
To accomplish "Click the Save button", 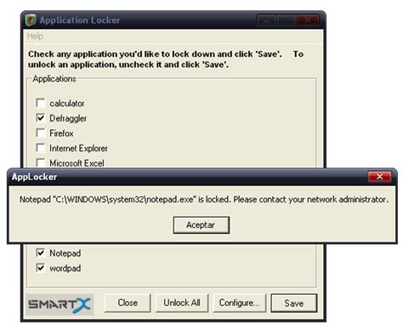I will coord(294,303).
